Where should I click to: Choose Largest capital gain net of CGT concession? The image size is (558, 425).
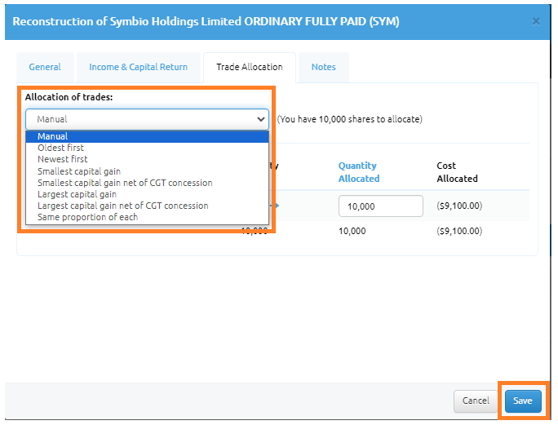pyautogui.click(x=122, y=206)
